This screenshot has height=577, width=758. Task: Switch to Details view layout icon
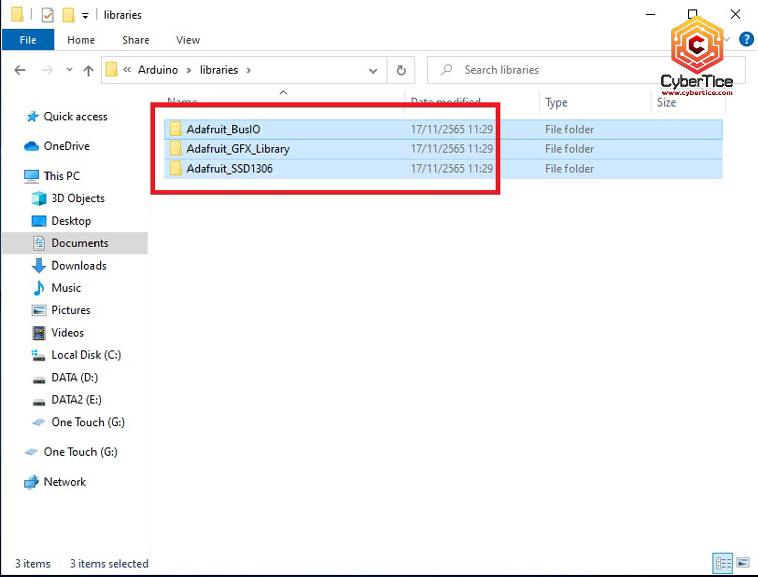pyautogui.click(x=723, y=563)
